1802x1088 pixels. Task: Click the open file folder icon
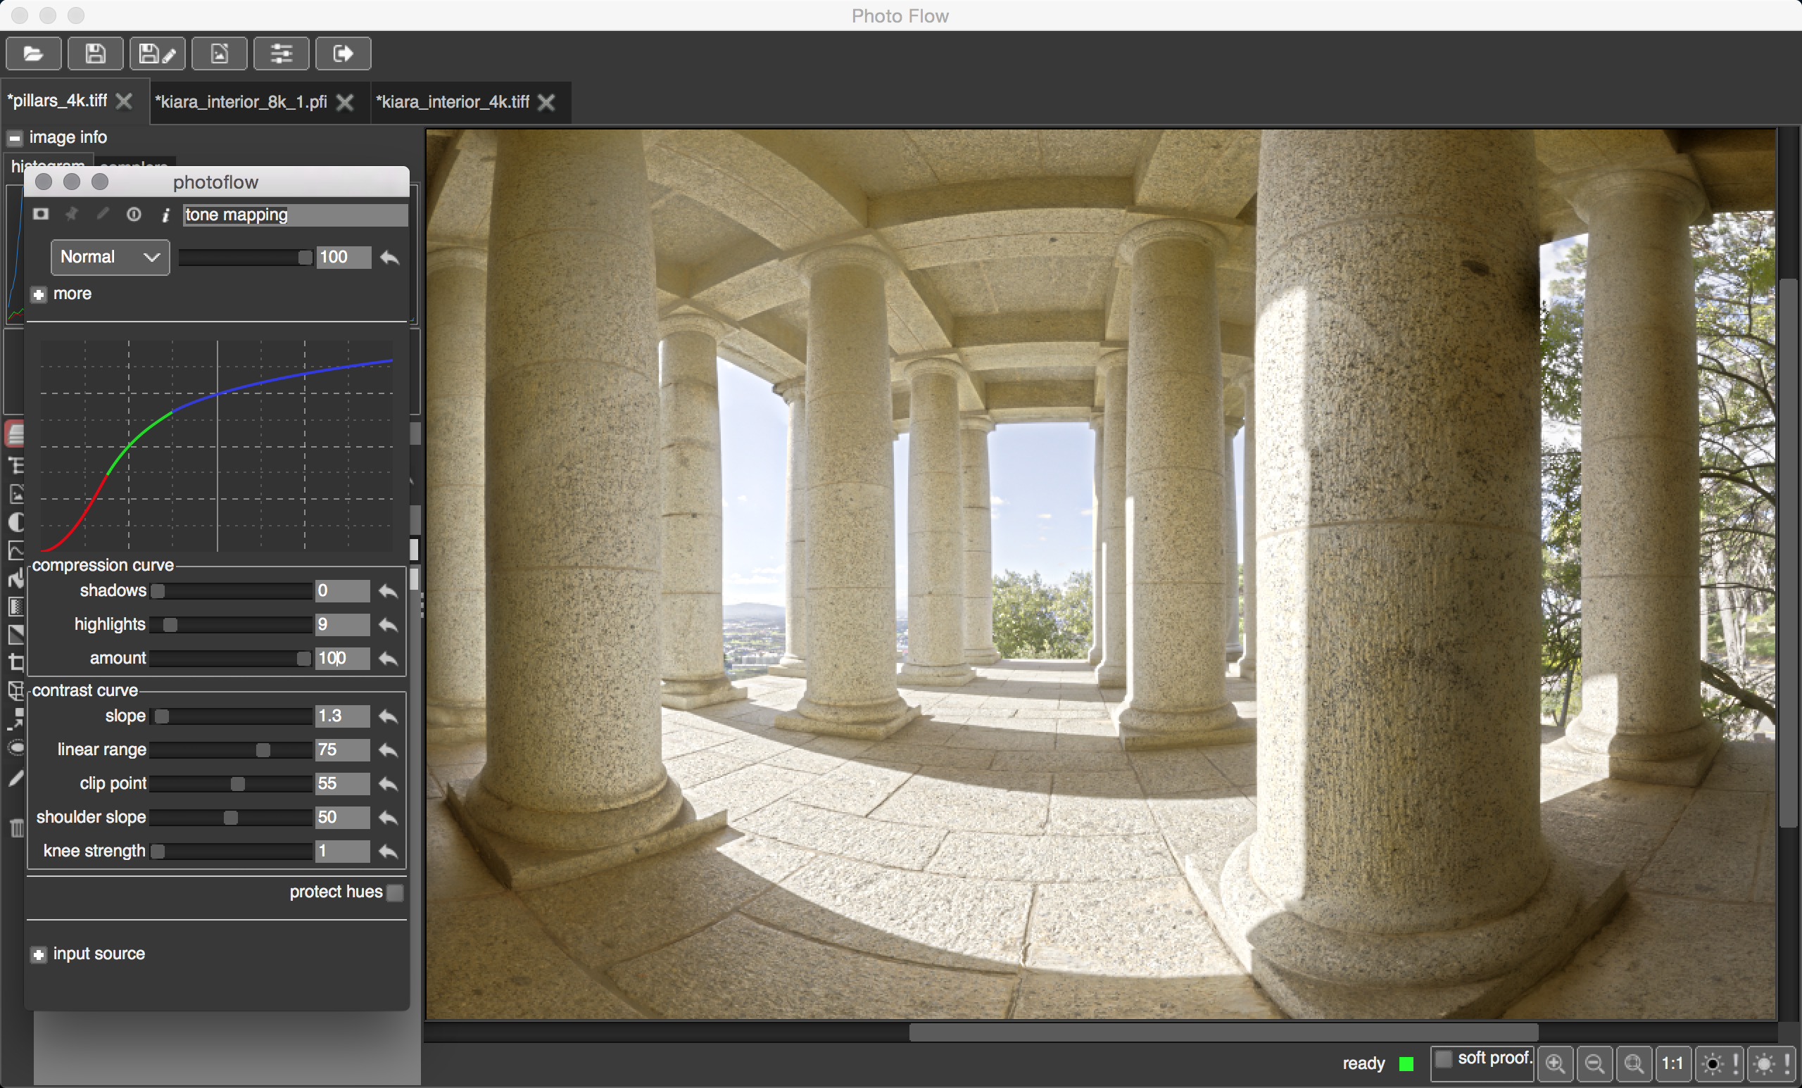pyautogui.click(x=33, y=53)
